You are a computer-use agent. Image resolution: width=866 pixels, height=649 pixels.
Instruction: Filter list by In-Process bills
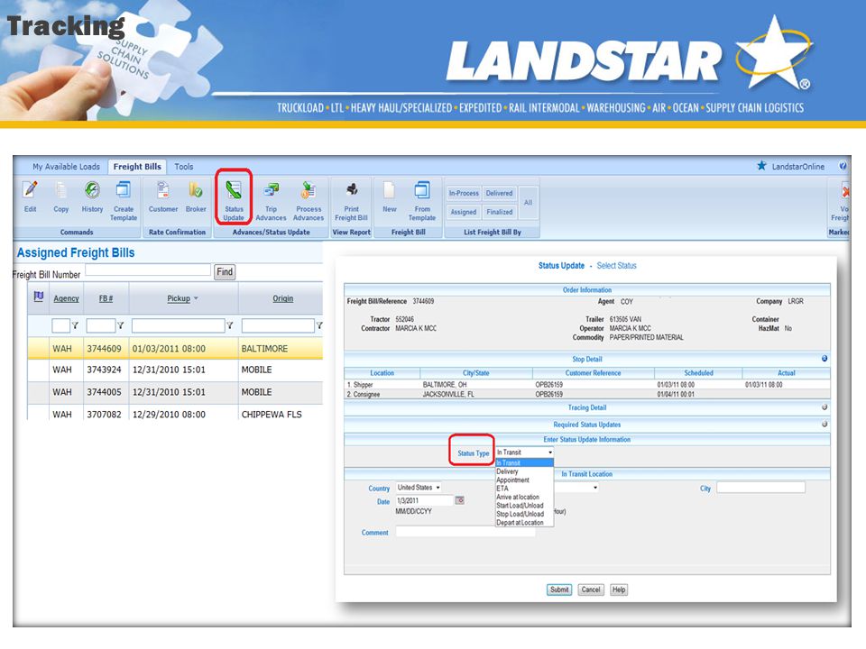(464, 194)
